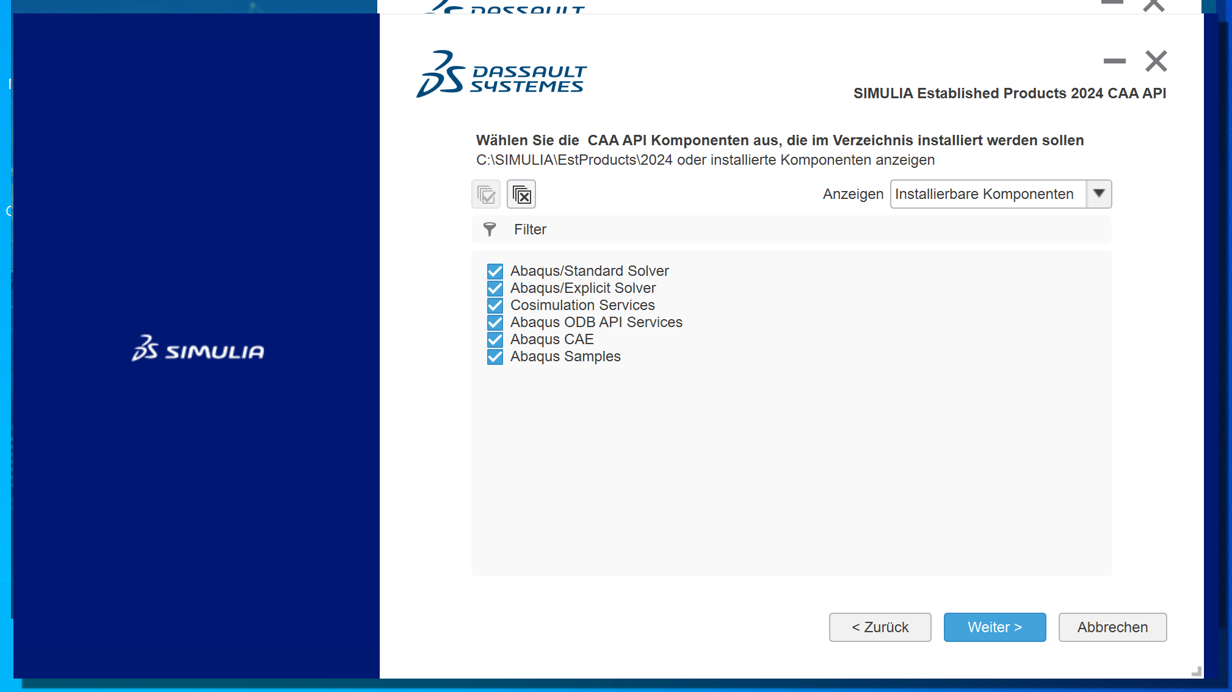
Task: Close the CAA API installer window
Action: click(1156, 61)
